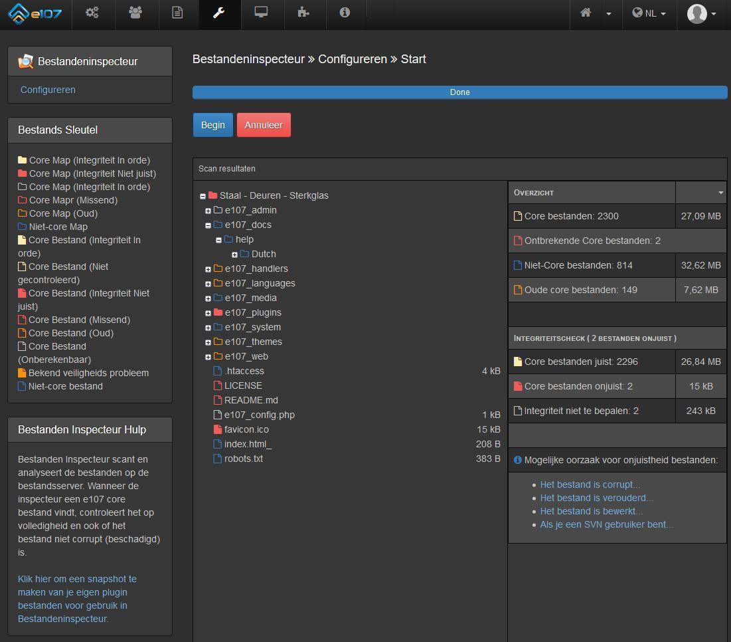The image size is (731, 642).
Task: Click the Scan resultaten heading
Action: tap(227, 168)
